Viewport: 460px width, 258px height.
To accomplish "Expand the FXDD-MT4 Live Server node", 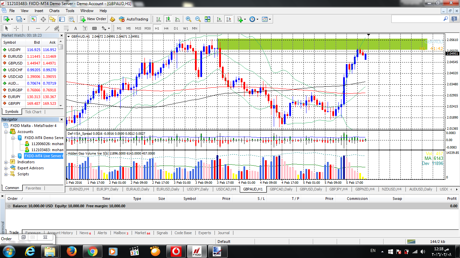I will click(x=13, y=156).
